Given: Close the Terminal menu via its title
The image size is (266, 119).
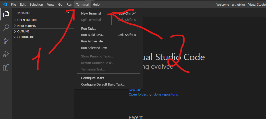Looking at the screenshot, I should (82, 5).
